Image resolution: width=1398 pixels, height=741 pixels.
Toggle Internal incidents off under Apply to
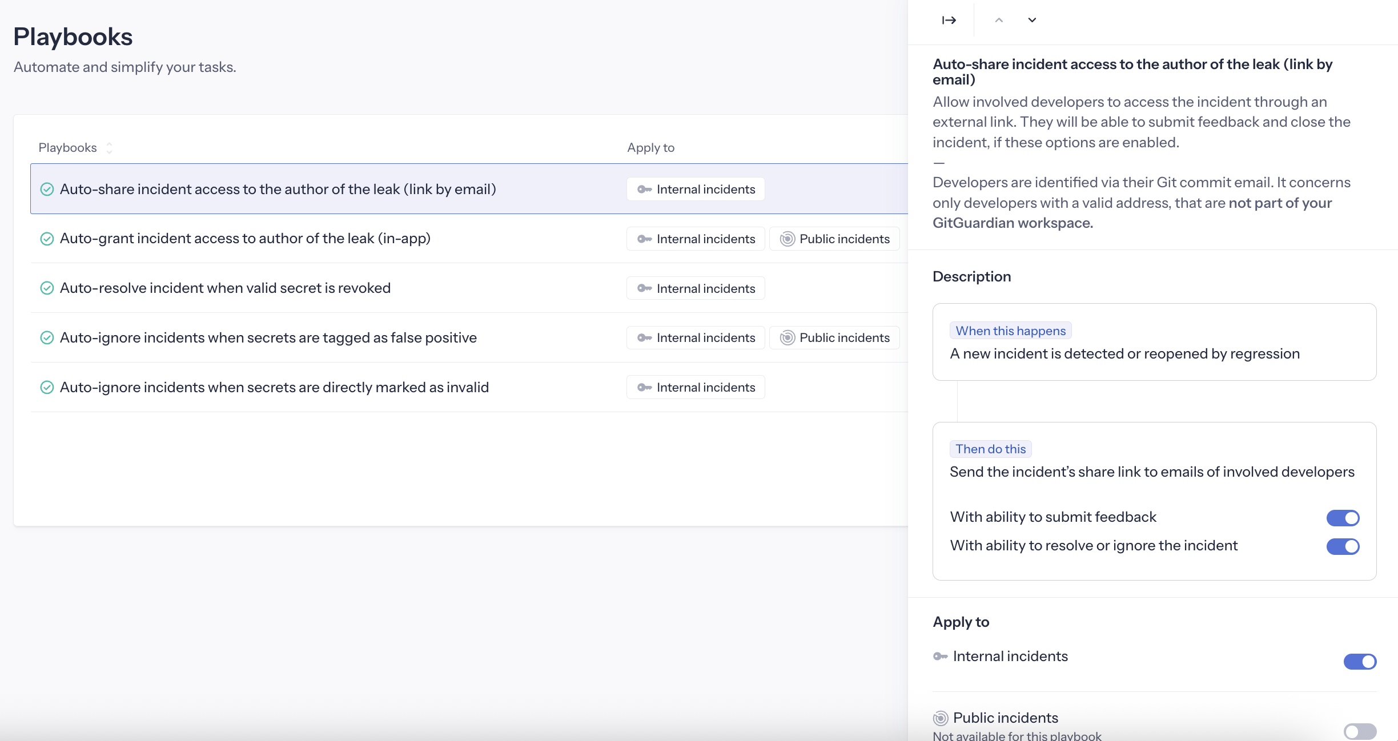1360,662
